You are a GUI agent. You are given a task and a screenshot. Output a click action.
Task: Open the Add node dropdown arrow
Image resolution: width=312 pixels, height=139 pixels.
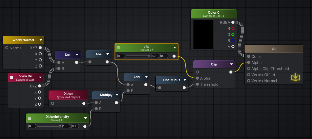coord(146,77)
